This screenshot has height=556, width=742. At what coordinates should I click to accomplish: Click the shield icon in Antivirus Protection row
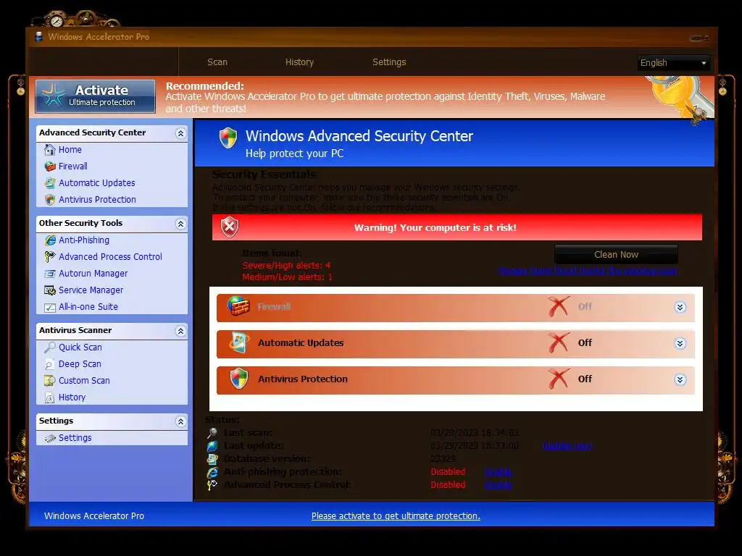239,379
